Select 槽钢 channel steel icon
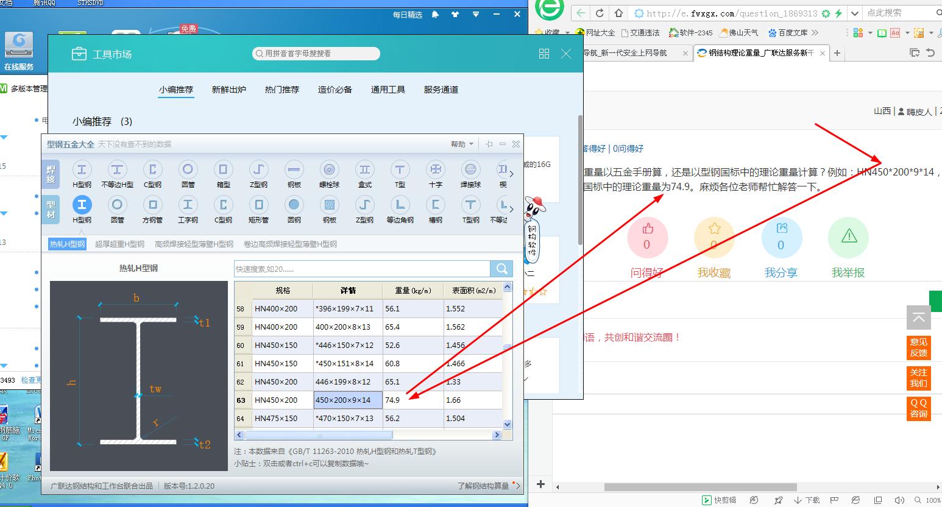 coord(435,205)
